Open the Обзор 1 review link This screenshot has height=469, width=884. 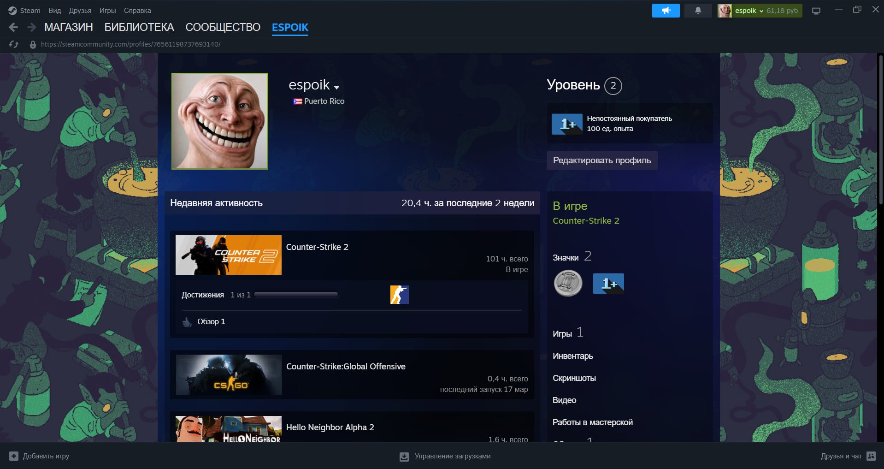(211, 322)
